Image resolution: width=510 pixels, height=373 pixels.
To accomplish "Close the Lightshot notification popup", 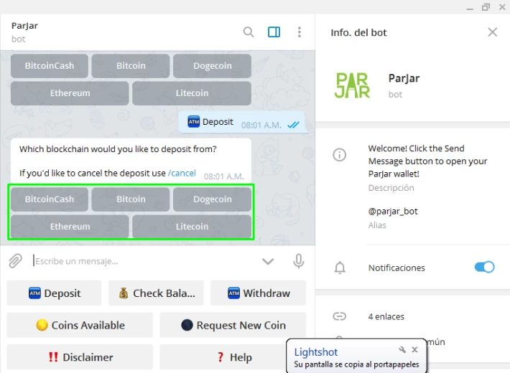I will [414, 349].
